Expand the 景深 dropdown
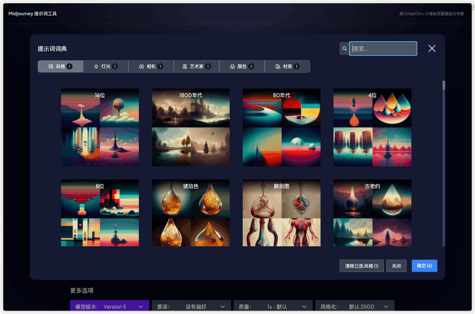Image resolution: width=475 pixels, height=314 pixels. point(191,307)
